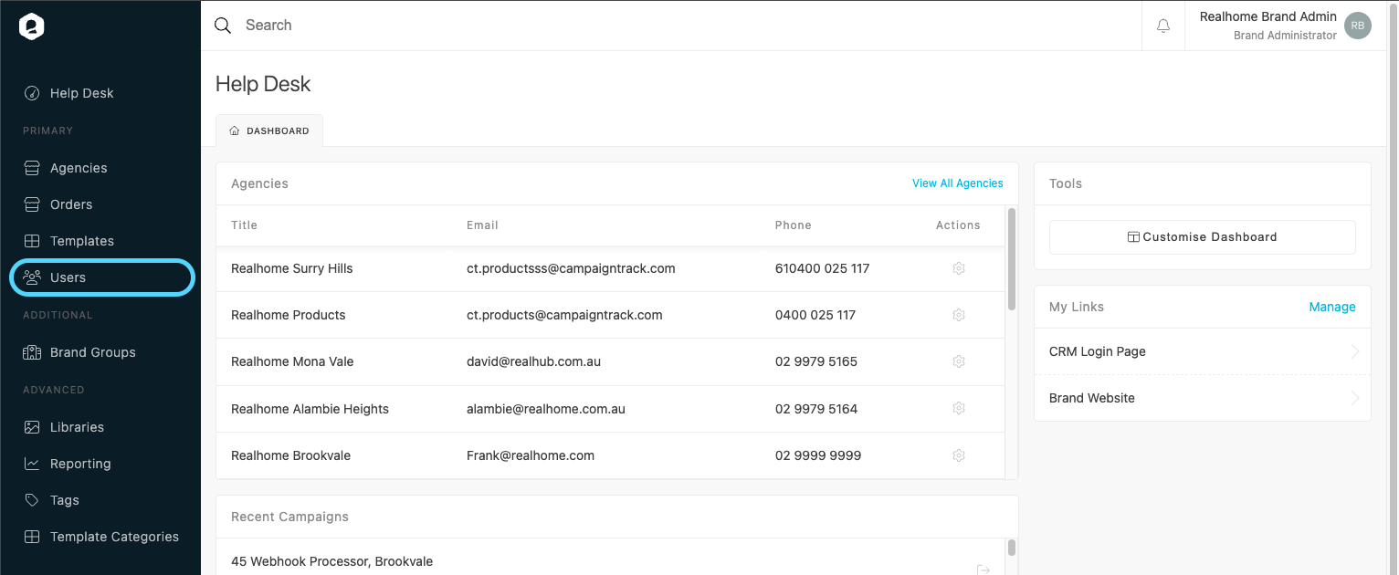Click the Title column header
Viewport: 1399px width, 575px height.
tap(244, 225)
